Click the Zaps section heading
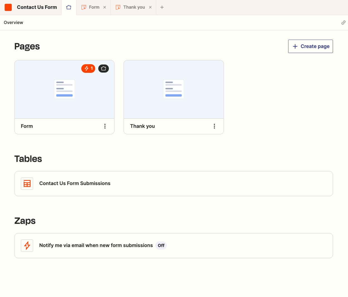Viewport: 348px width, 297px height. (25, 221)
